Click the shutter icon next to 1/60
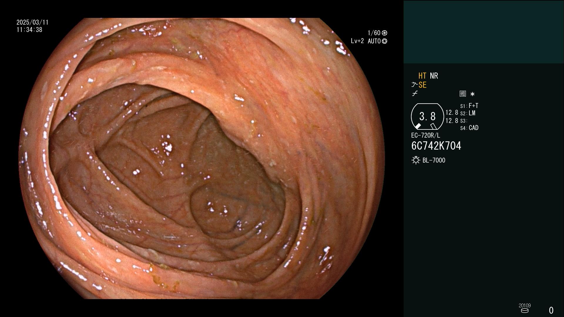 pos(385,33)
